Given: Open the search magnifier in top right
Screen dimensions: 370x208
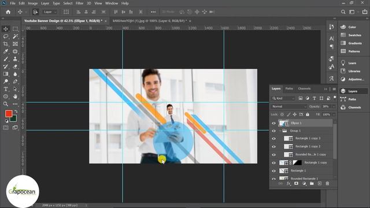Looking at the screenshot, I should (343, 12).
